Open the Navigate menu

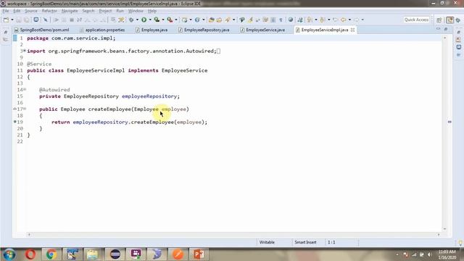[70, 11]
